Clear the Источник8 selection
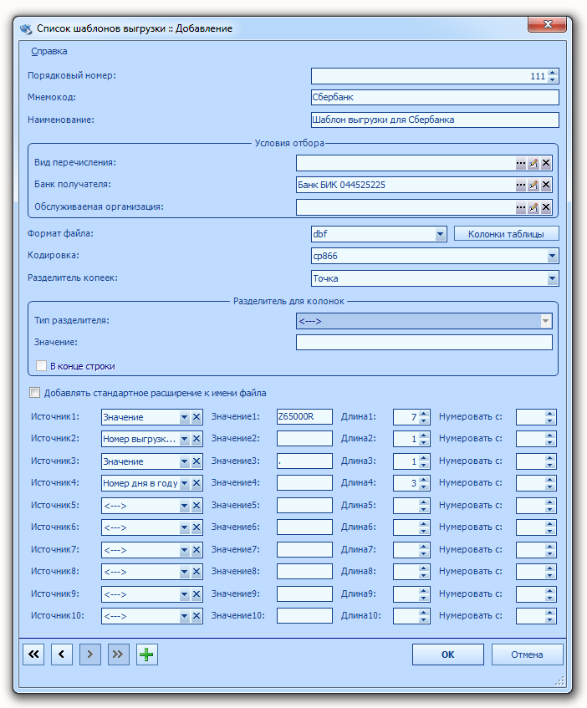The image size is (587, 708). (x=197, y=572)
